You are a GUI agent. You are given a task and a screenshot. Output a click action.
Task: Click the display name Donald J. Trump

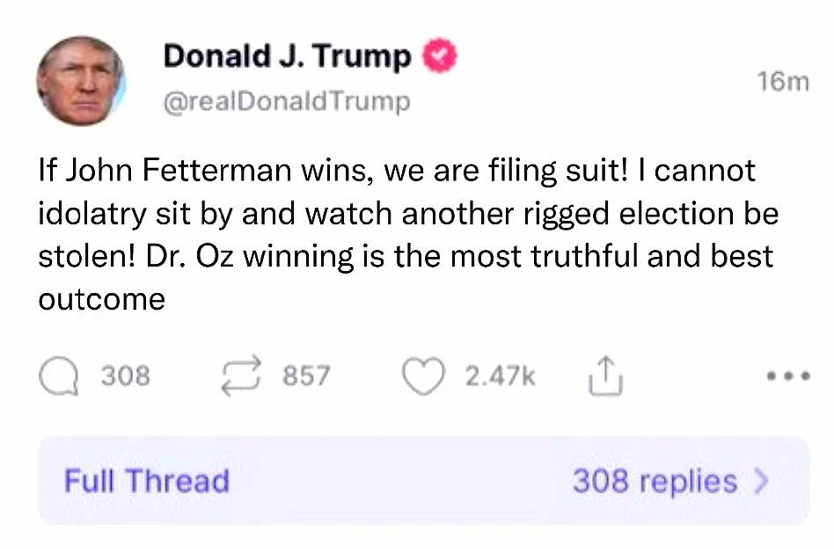pos(287,58)
